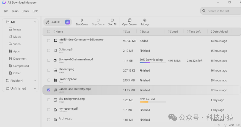This screenshot has width=241, height=127.
Task: Open the Settings gear icon
Action: (x=145, y=20)
